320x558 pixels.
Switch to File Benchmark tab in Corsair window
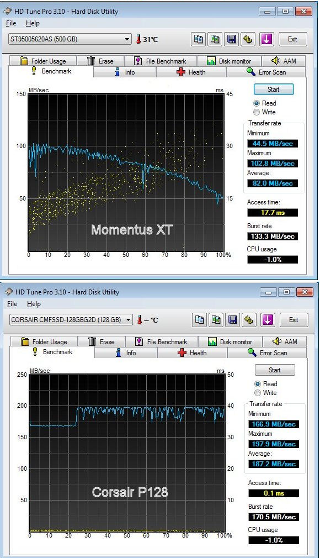[x=162, y=341]
